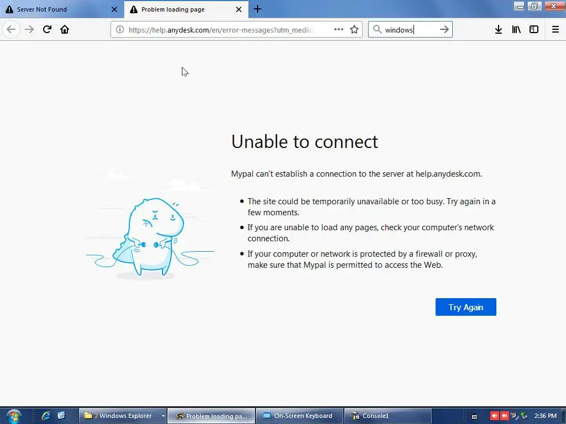This screenshot has height=424, width=566.
Task: Go forward one page
Action: (29, 30)
